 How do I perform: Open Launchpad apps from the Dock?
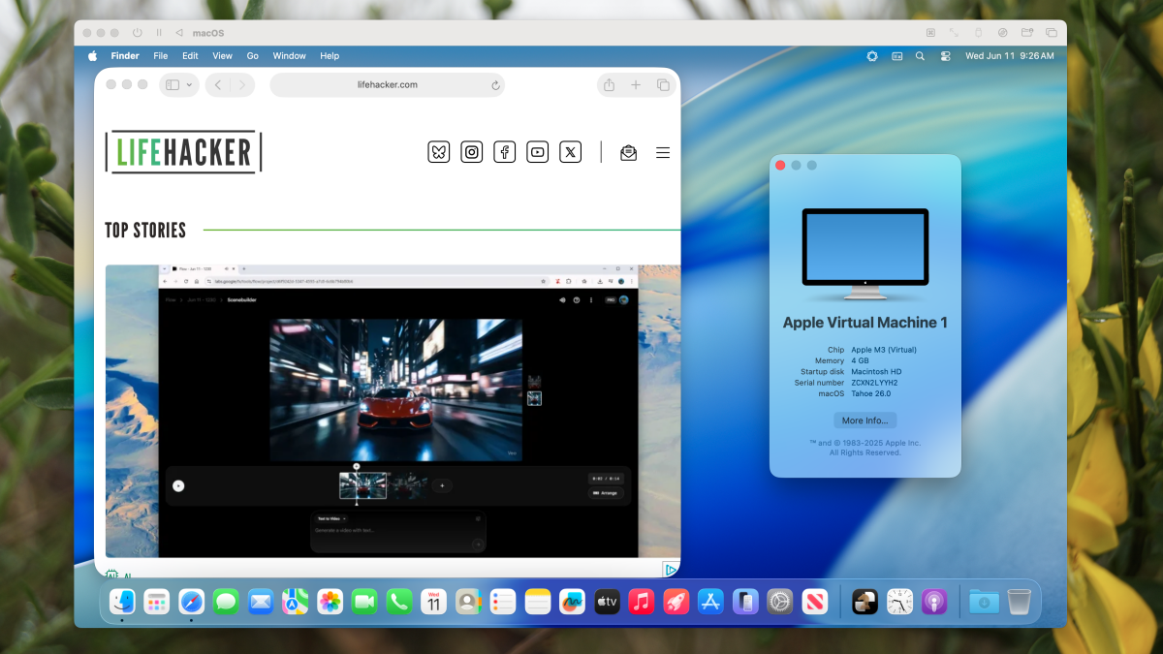coord(157,602)
